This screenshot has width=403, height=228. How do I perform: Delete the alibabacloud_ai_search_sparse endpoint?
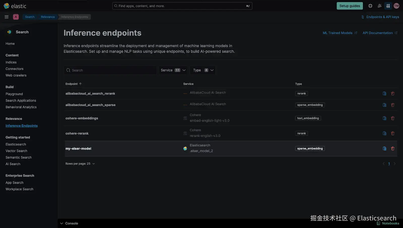(392, 105)
